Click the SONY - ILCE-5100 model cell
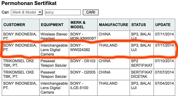Image resolution: width=178 pixels, height=96 pixels. tap(83, 88)
